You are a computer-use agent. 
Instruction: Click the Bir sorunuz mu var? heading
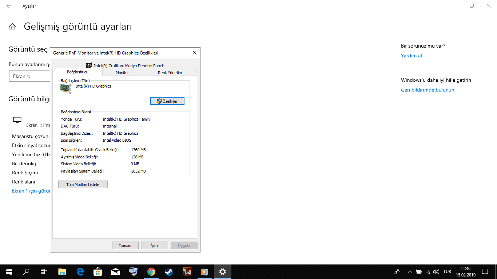423,46
